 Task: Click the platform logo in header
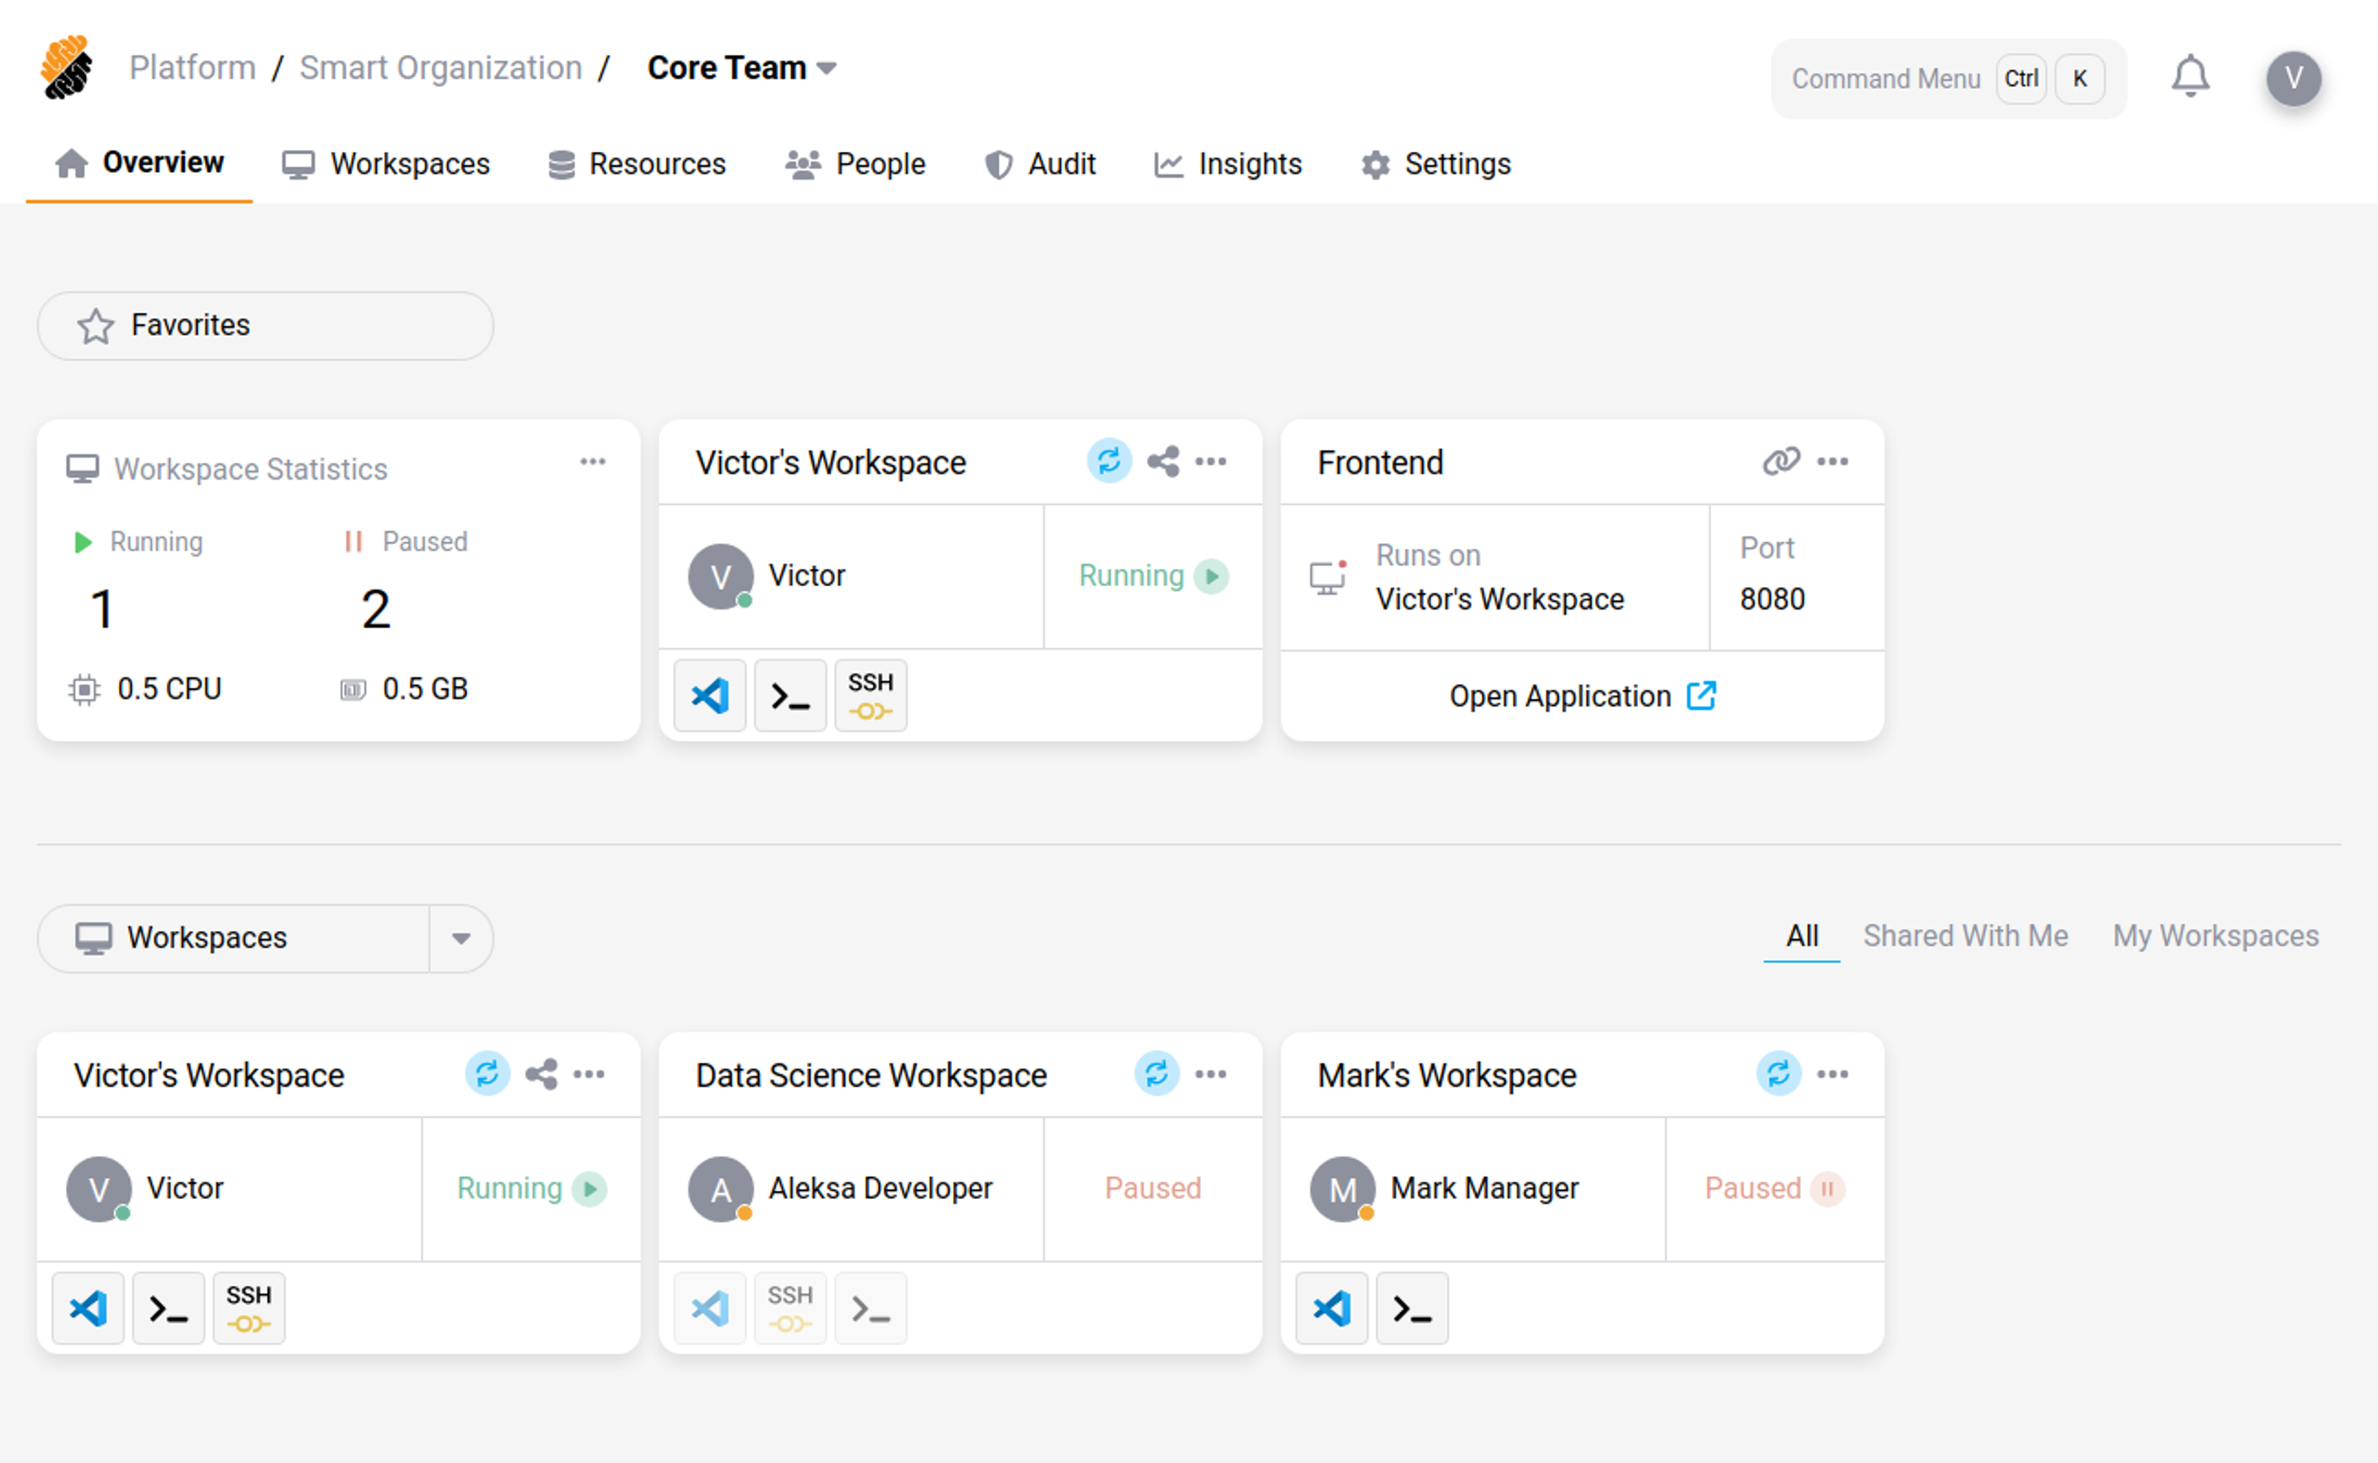(67, 67)
